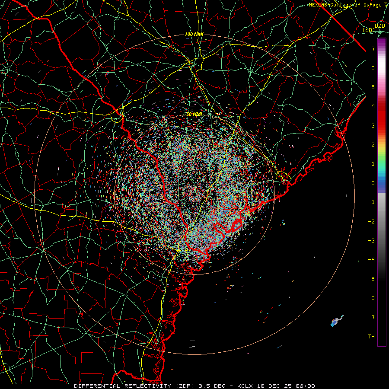
Task: Click the -5 value on the color scale
Action: point(371,279)
